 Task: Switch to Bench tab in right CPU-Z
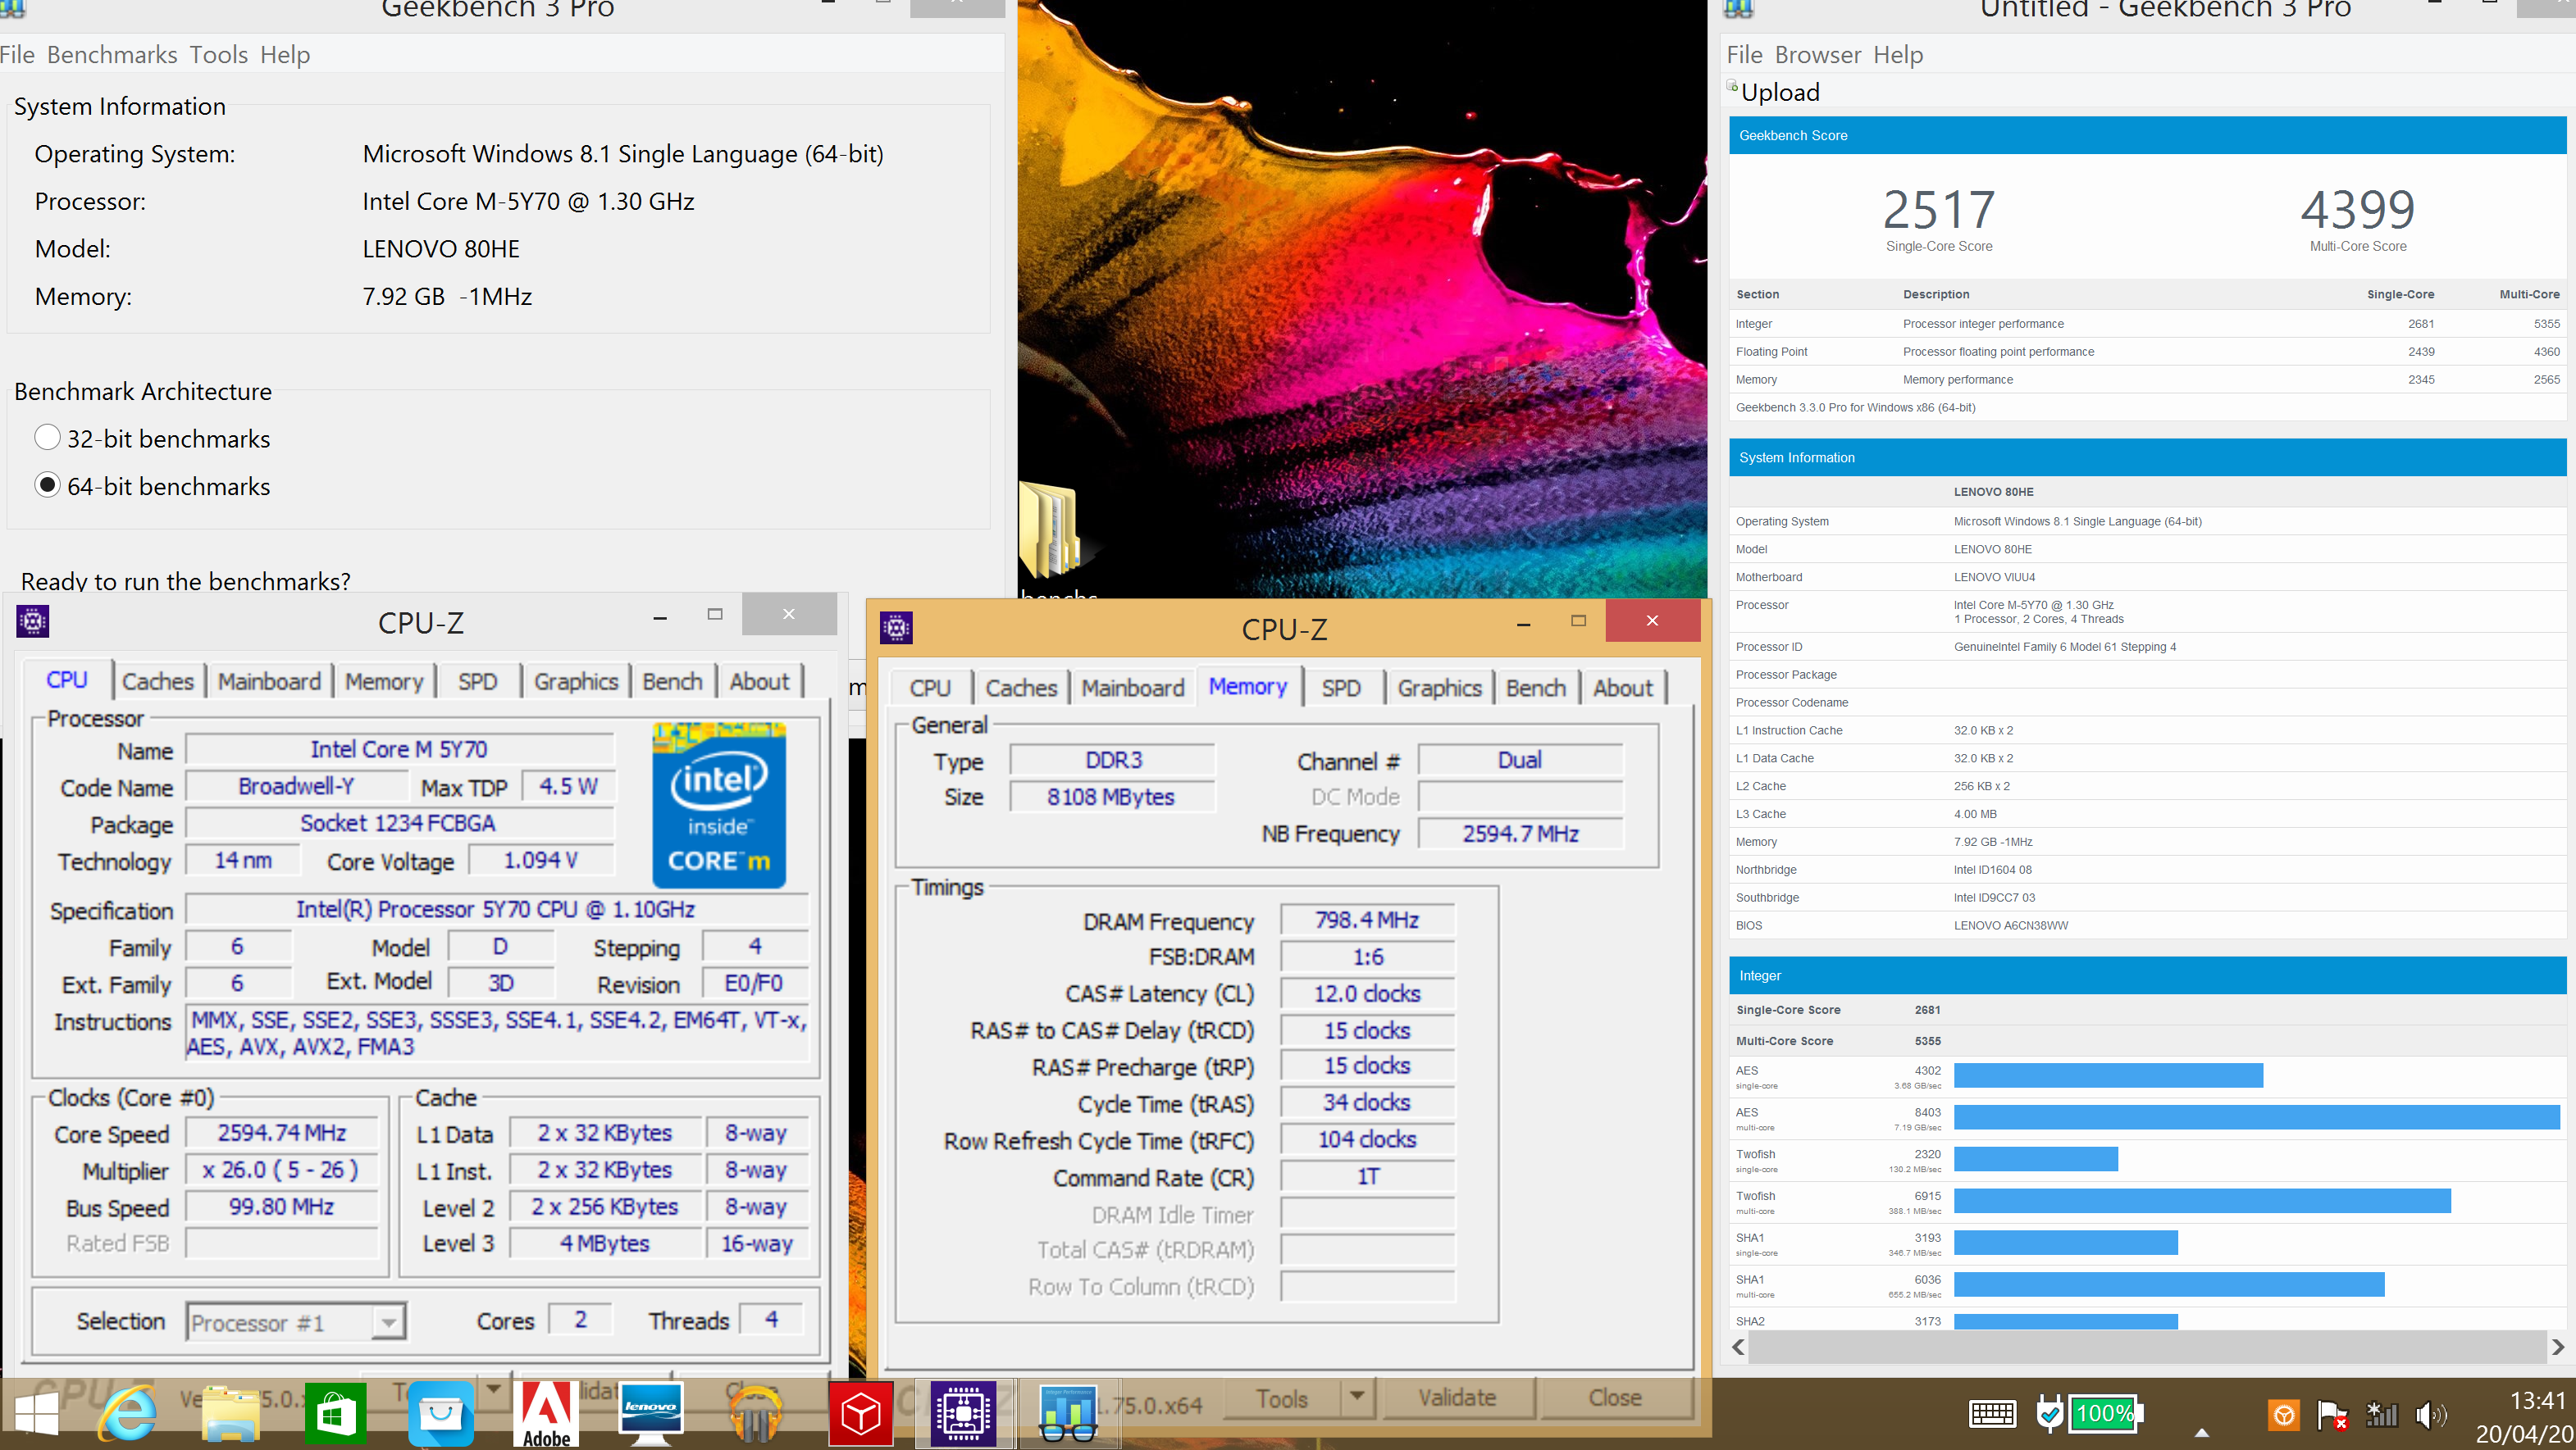pos(1536,688)
